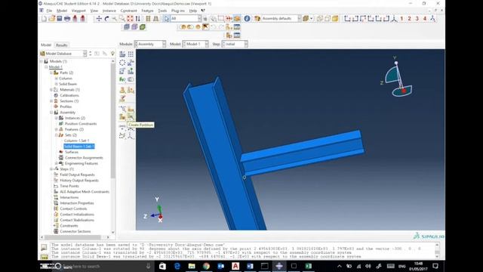Turn perspective on

coord(156,19)
